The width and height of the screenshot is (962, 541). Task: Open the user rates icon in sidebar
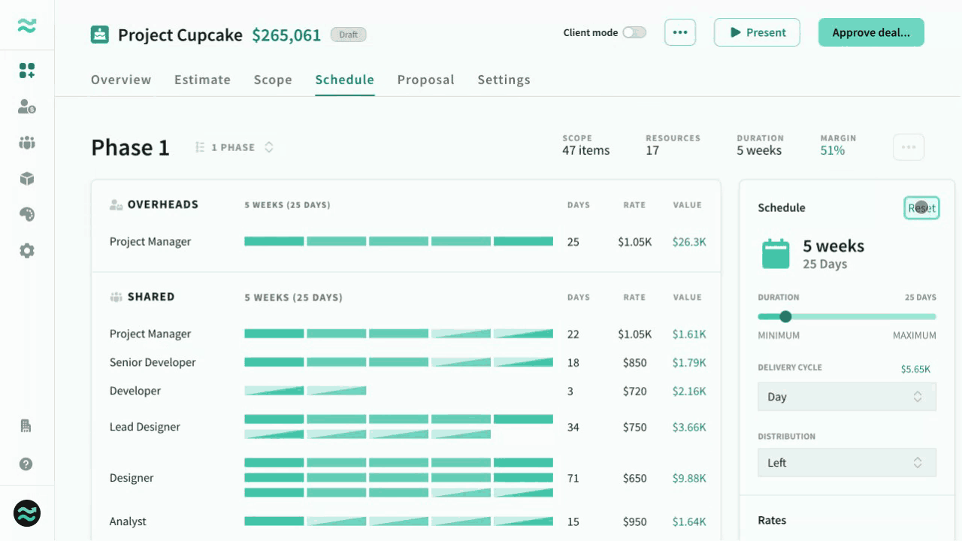[27, 107]
